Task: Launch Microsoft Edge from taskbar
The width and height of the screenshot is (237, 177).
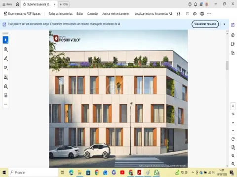Action: click(x=71, y=173)
